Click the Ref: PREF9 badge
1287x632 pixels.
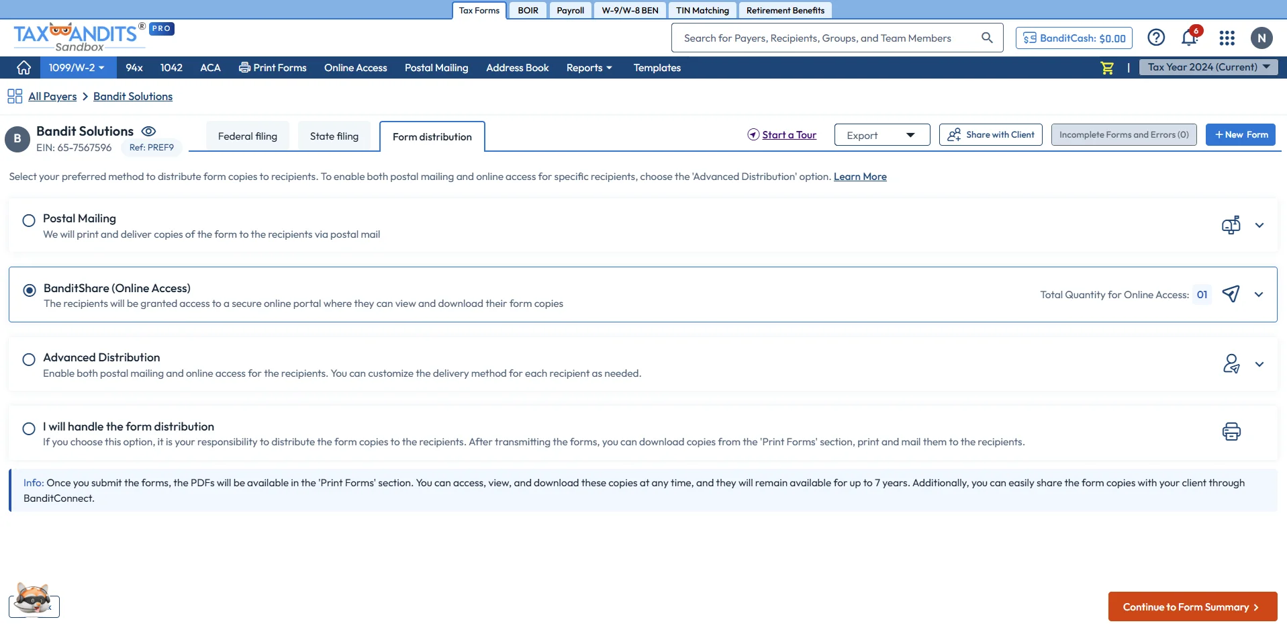point(151,148)
